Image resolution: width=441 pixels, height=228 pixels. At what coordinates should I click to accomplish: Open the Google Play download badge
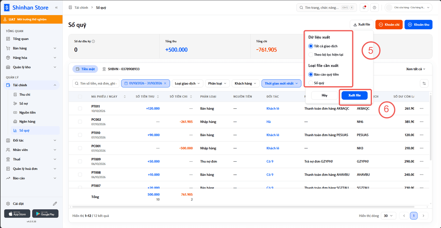tap(45, 214)
